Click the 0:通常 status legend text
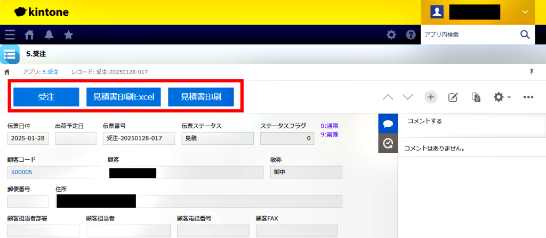This screenshot has width=546, height=238. click(330, 126)
